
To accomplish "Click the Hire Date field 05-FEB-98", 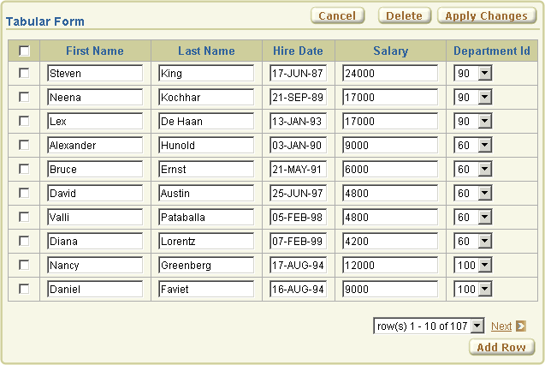I will pos(299,217).
